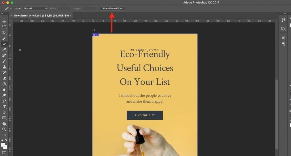Open the Style dropdown set to Normal
Viewport: 291px width, 156px height.
pos(35,9)
